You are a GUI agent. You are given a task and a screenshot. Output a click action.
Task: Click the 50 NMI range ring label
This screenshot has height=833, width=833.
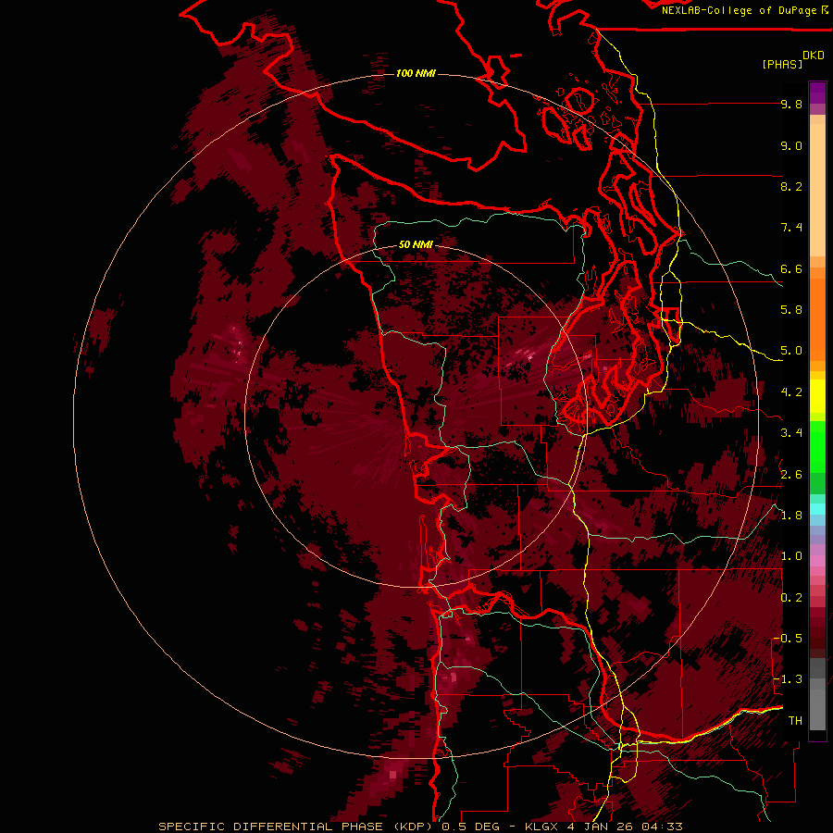tap(416, 244)
